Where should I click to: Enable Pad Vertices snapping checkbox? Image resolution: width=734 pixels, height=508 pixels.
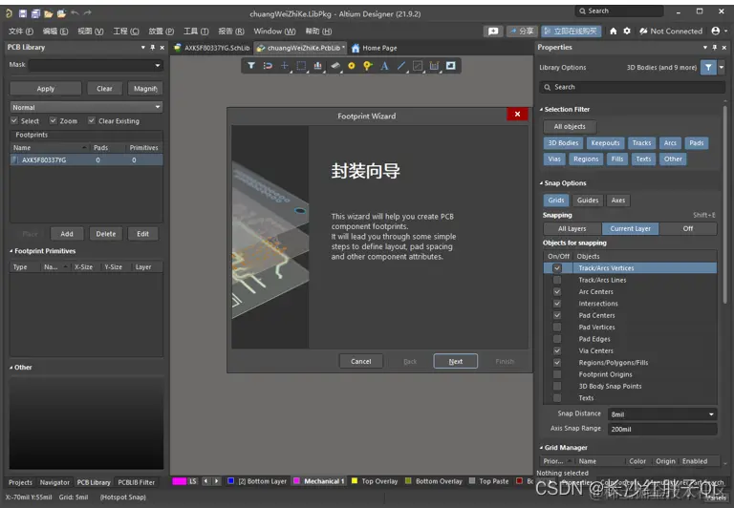557,327
